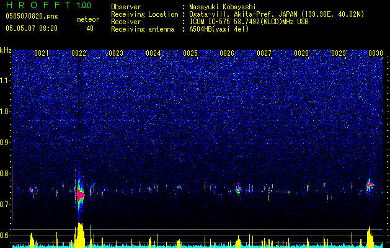Click the 0830 time marker

click(375, 53)
